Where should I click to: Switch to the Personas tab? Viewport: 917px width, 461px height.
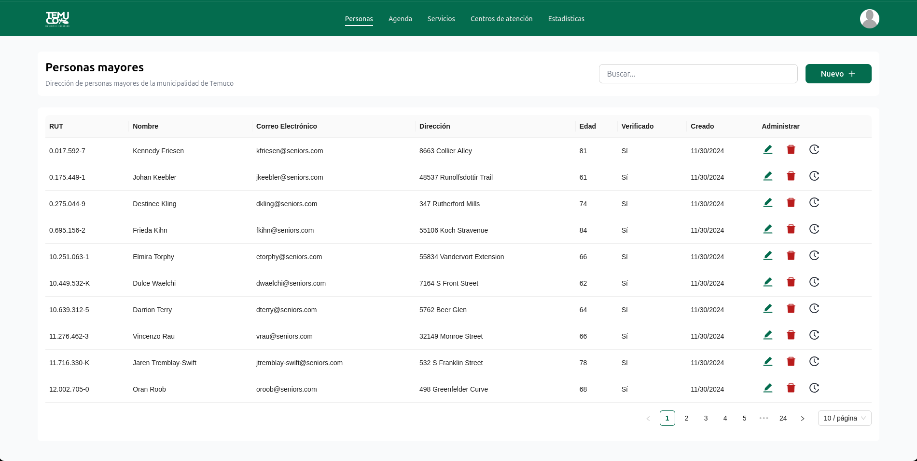click(359, 19)
